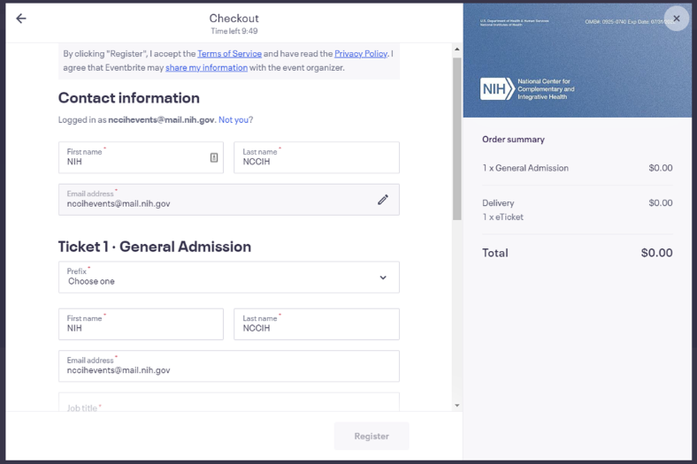Focus Contact information First name field
Image resolution: width=697 pixels, height=464 pixels.
click(141, 157)
